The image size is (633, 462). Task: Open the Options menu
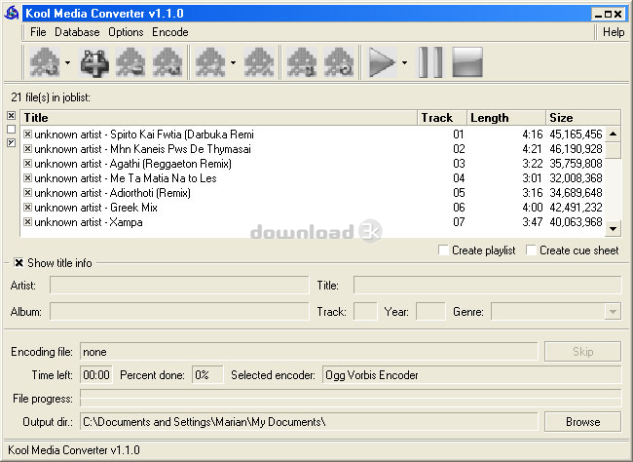click(126, 32)
